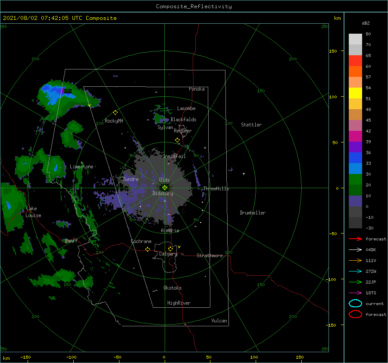This screenshot has height=363, width=388.
Task: Click the RockyMH label
Action: click(114, 121)
